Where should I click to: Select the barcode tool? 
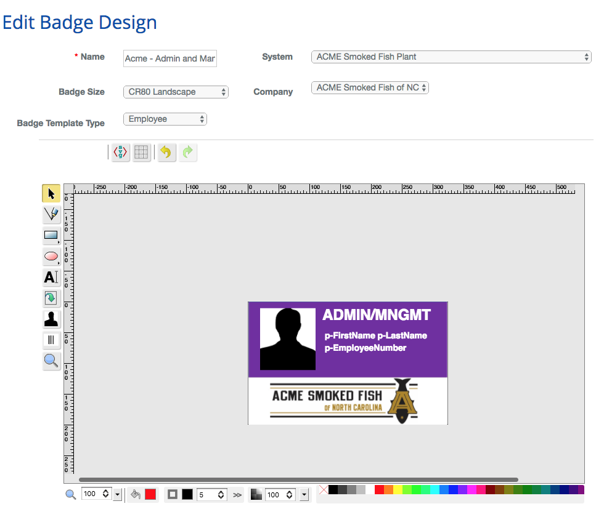coord(51,339)
